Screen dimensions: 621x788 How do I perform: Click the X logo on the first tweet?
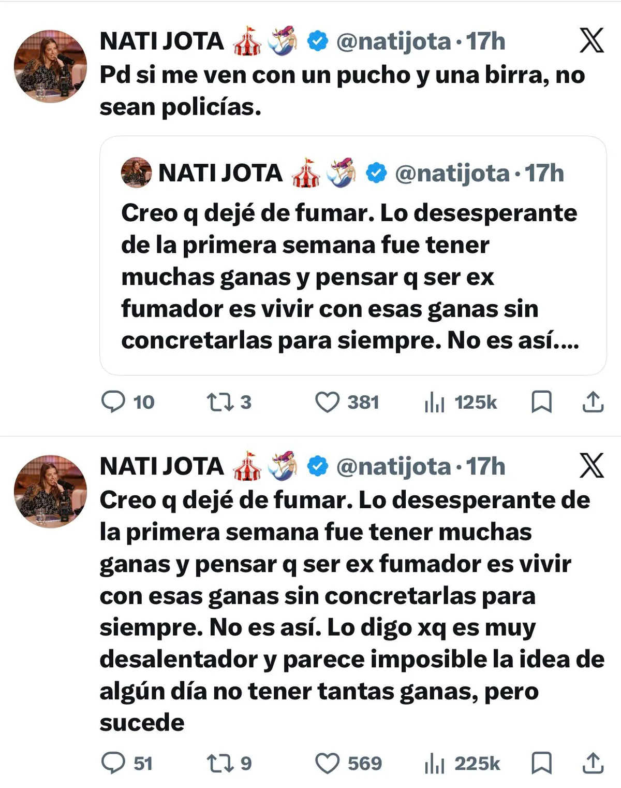coord(592,41)
